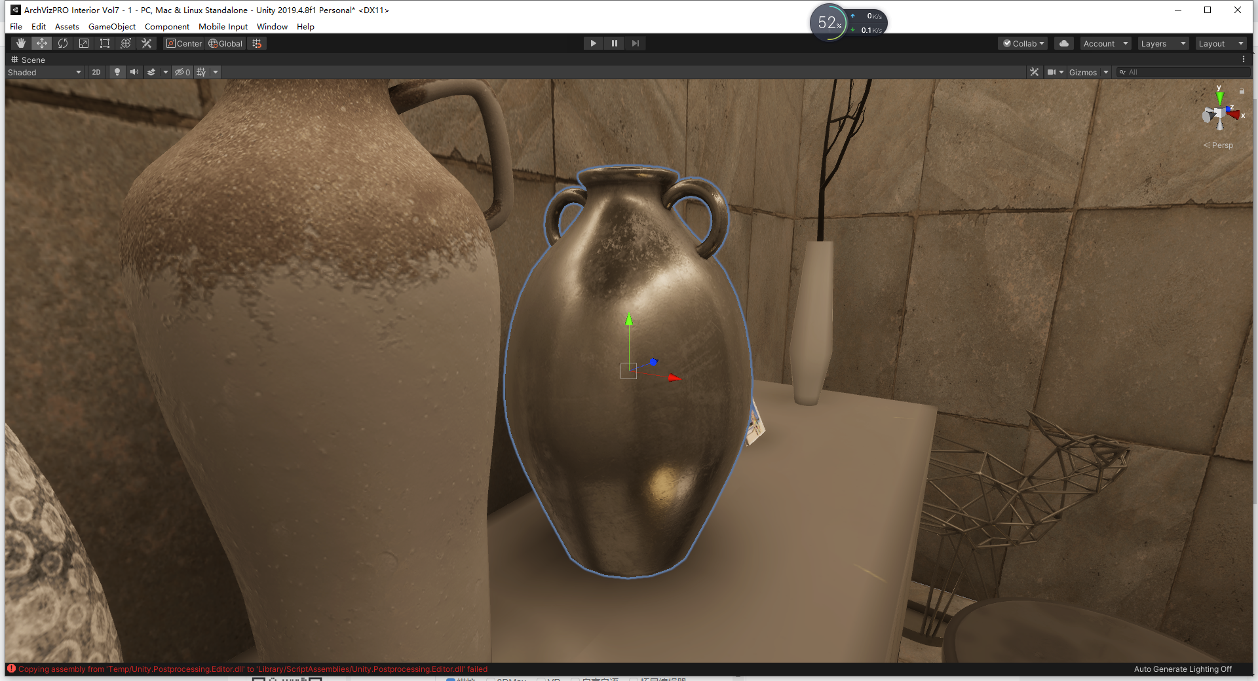The height and width of the screenshot is (681, 1258).
Task: Open the Edit menu
Action: (x=39, y=27)
